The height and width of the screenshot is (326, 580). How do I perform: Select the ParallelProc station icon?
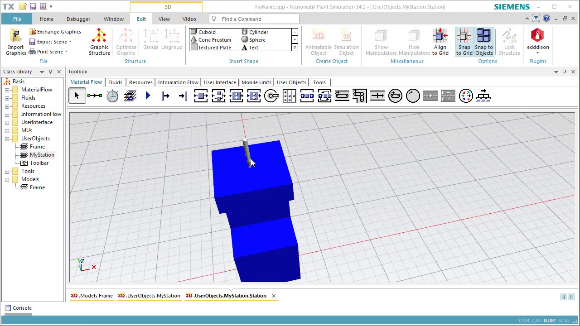[x=218, y=96]
